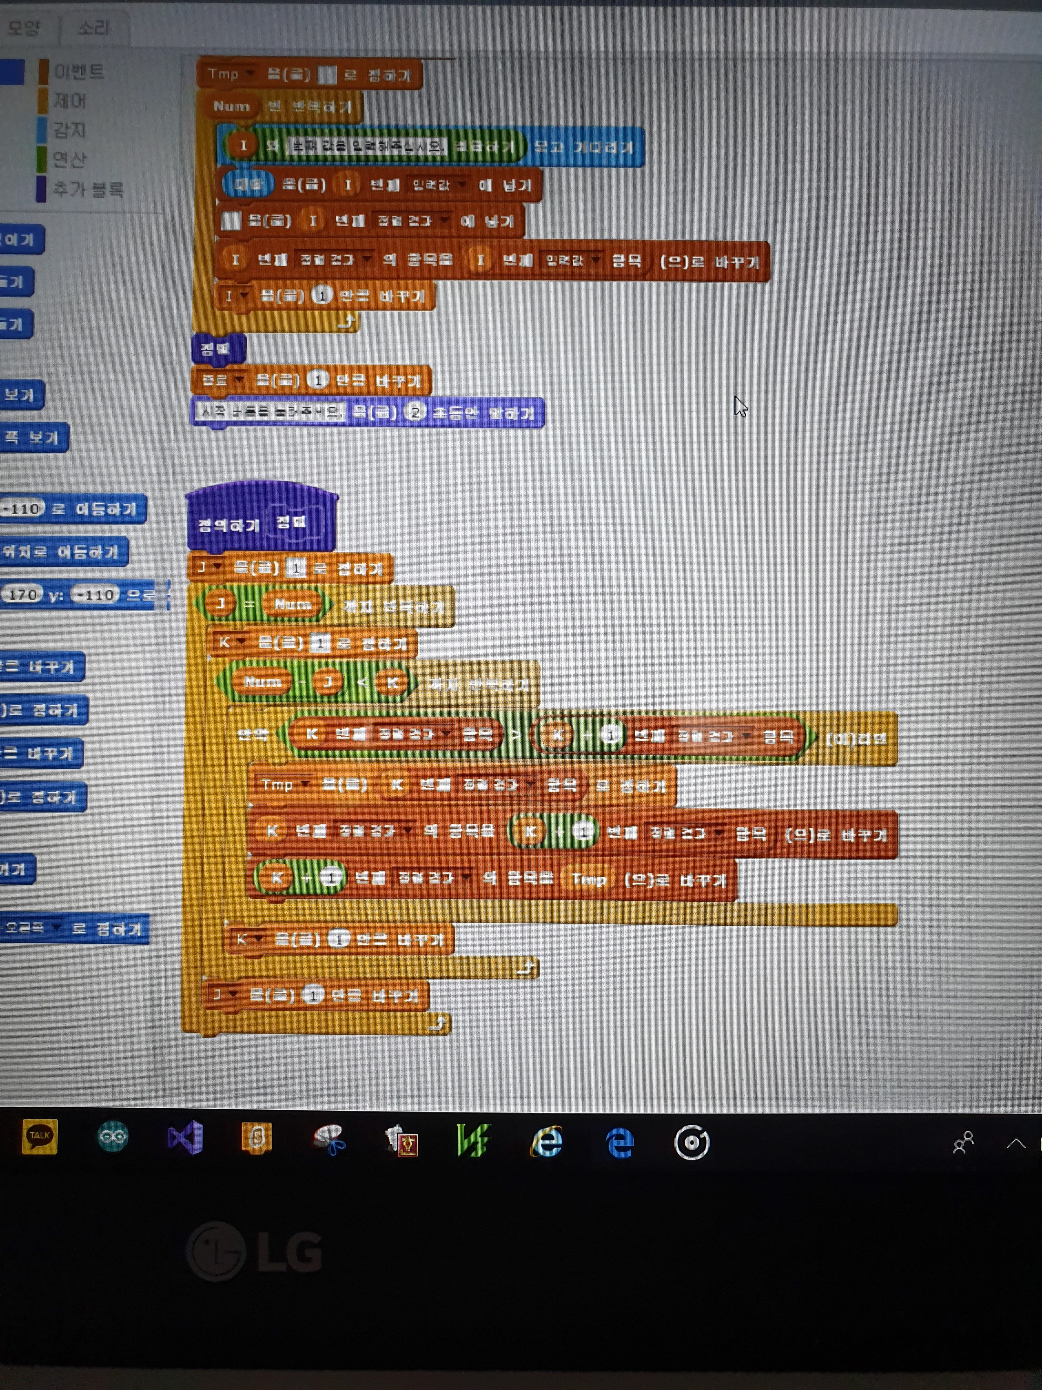Screen dimensions: 1042x1390
Task: Select the 이벤트 block category
Action: click(79, 71)
